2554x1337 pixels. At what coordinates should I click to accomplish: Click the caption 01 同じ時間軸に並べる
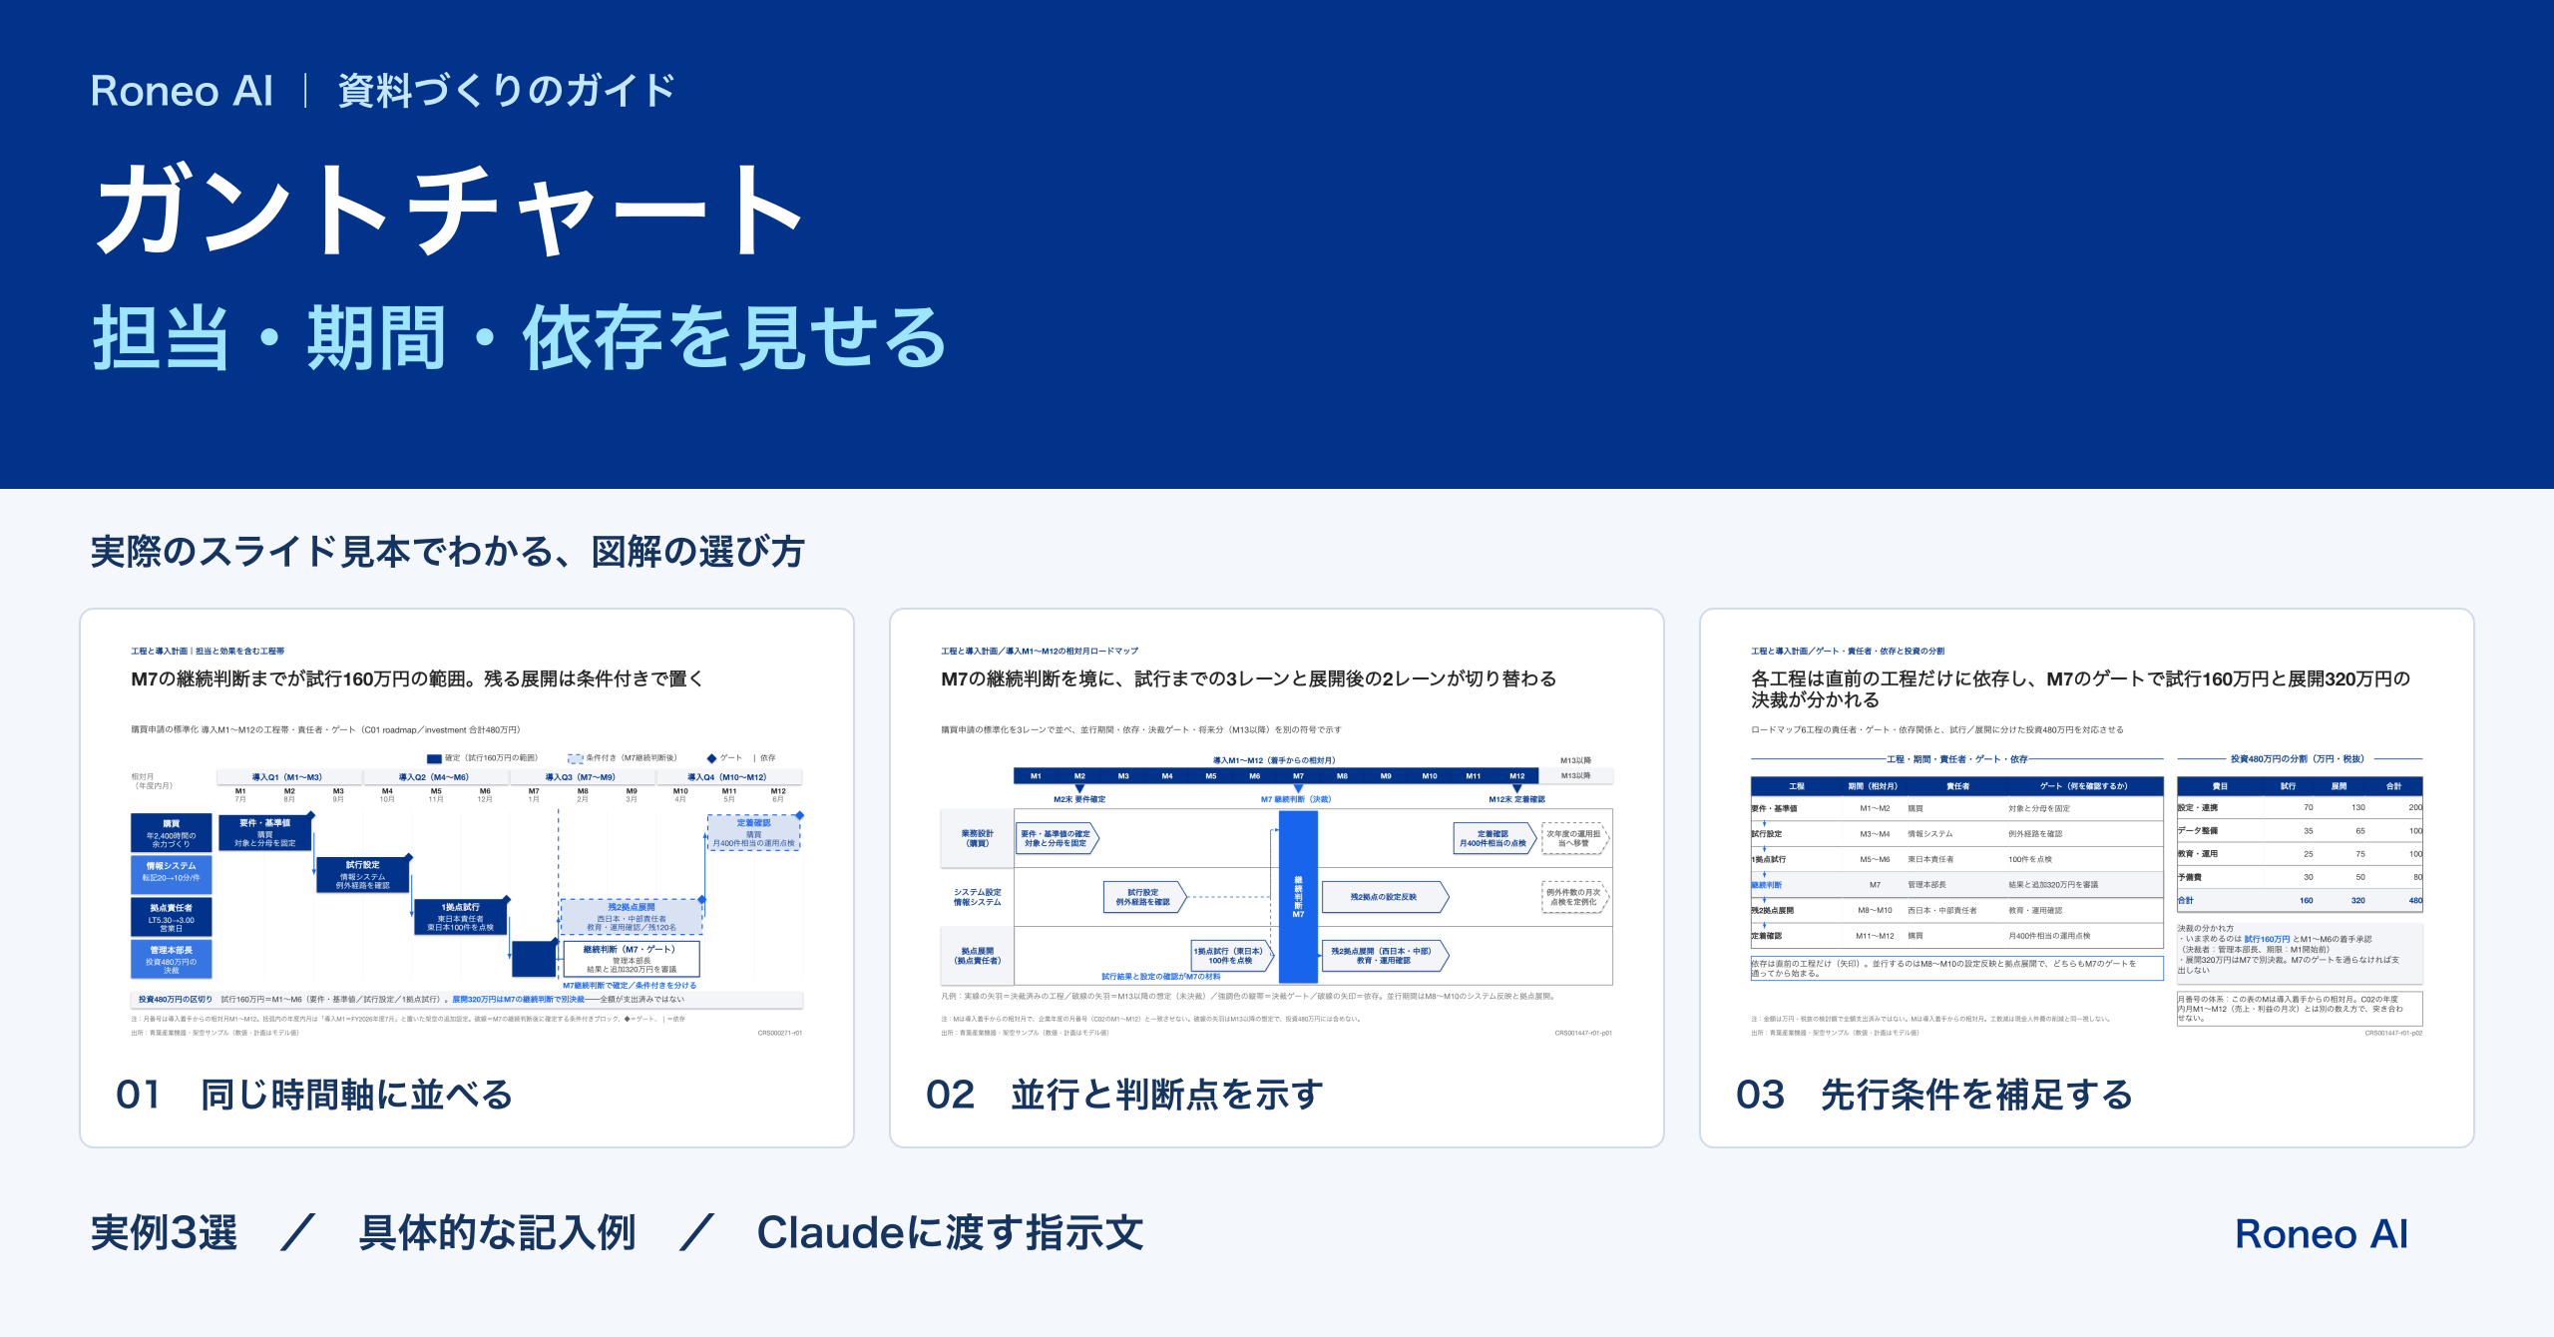click(x=315, y=1095)
